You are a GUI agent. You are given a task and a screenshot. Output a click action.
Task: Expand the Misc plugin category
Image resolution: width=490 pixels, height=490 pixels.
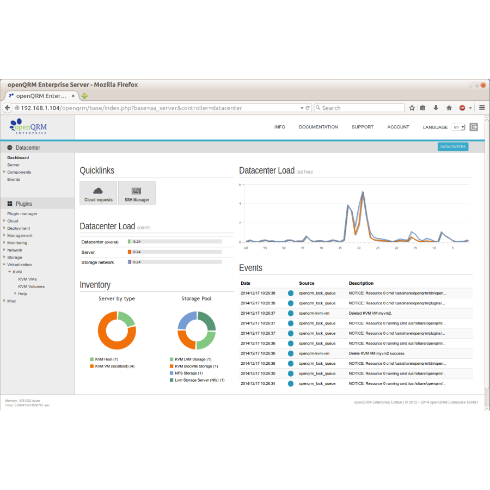click(x=4, y=301)
